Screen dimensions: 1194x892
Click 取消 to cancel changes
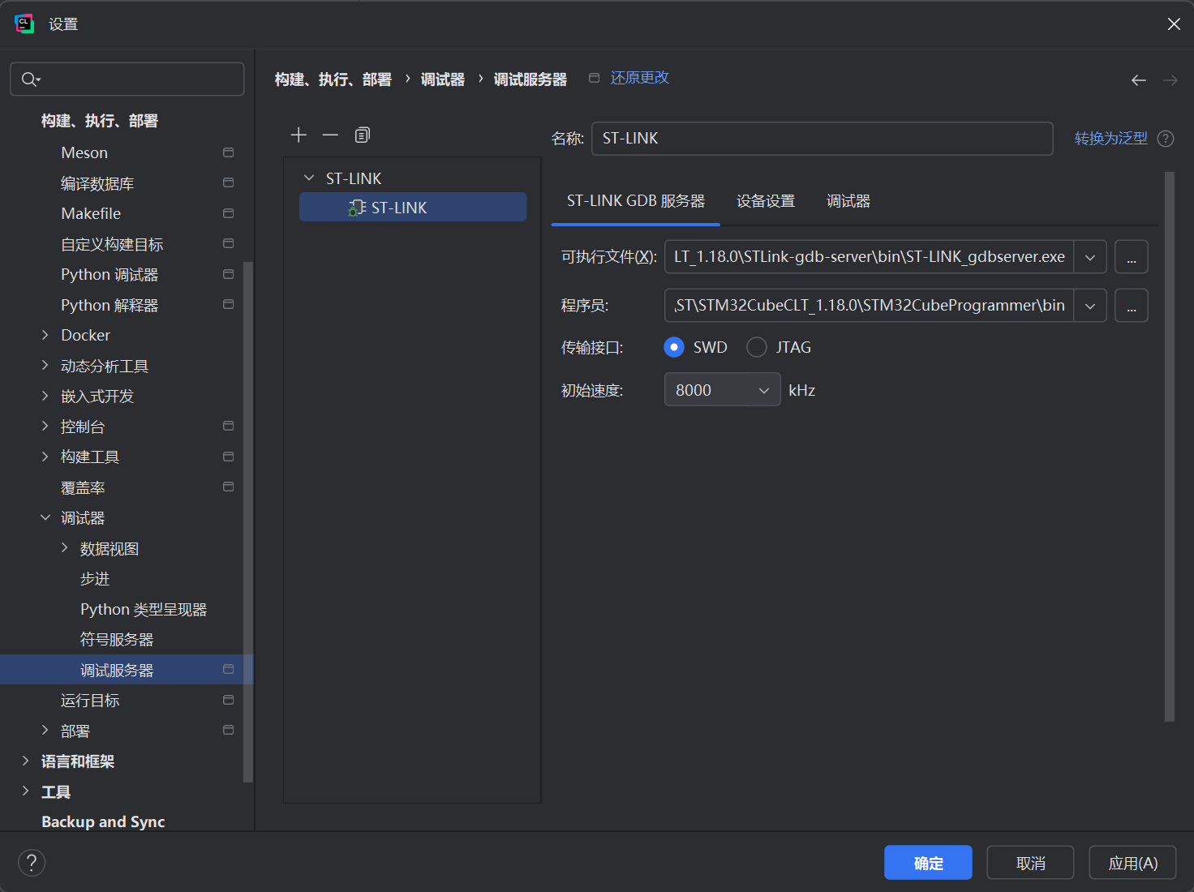[1030, 863]
